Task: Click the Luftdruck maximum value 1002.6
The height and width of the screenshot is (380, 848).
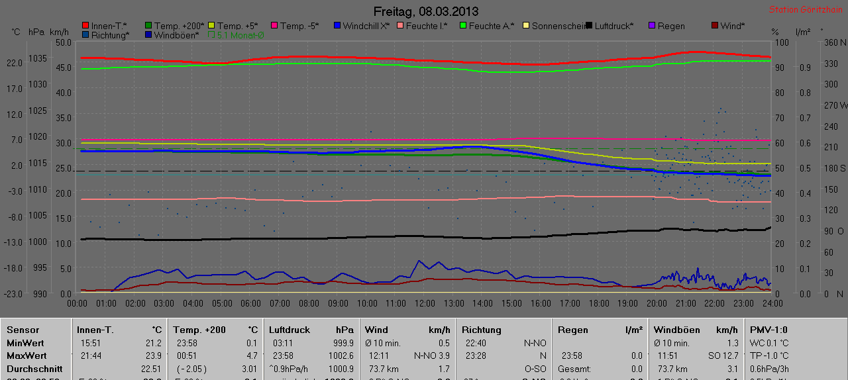Action: click(x=341, y=356)
